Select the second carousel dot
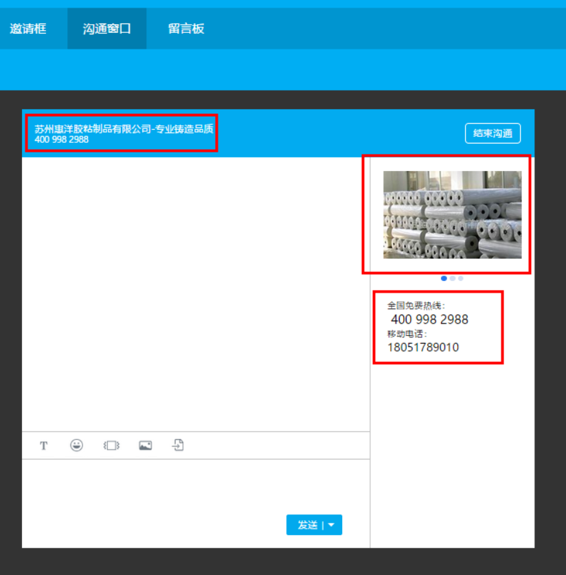The height and width of the screenshot is (575, 566). pos(452,278)
